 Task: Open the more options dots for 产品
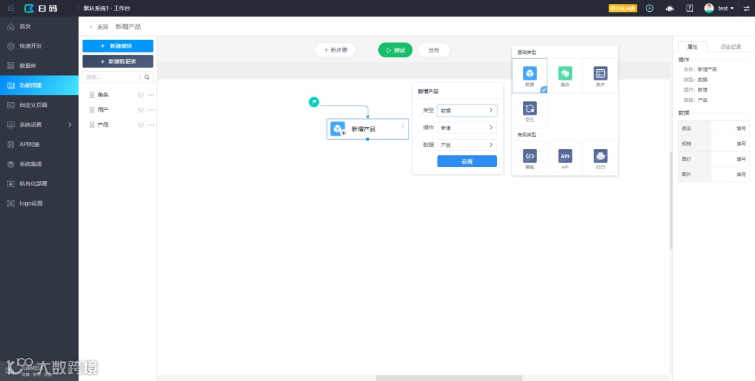[x=151, y=125]
